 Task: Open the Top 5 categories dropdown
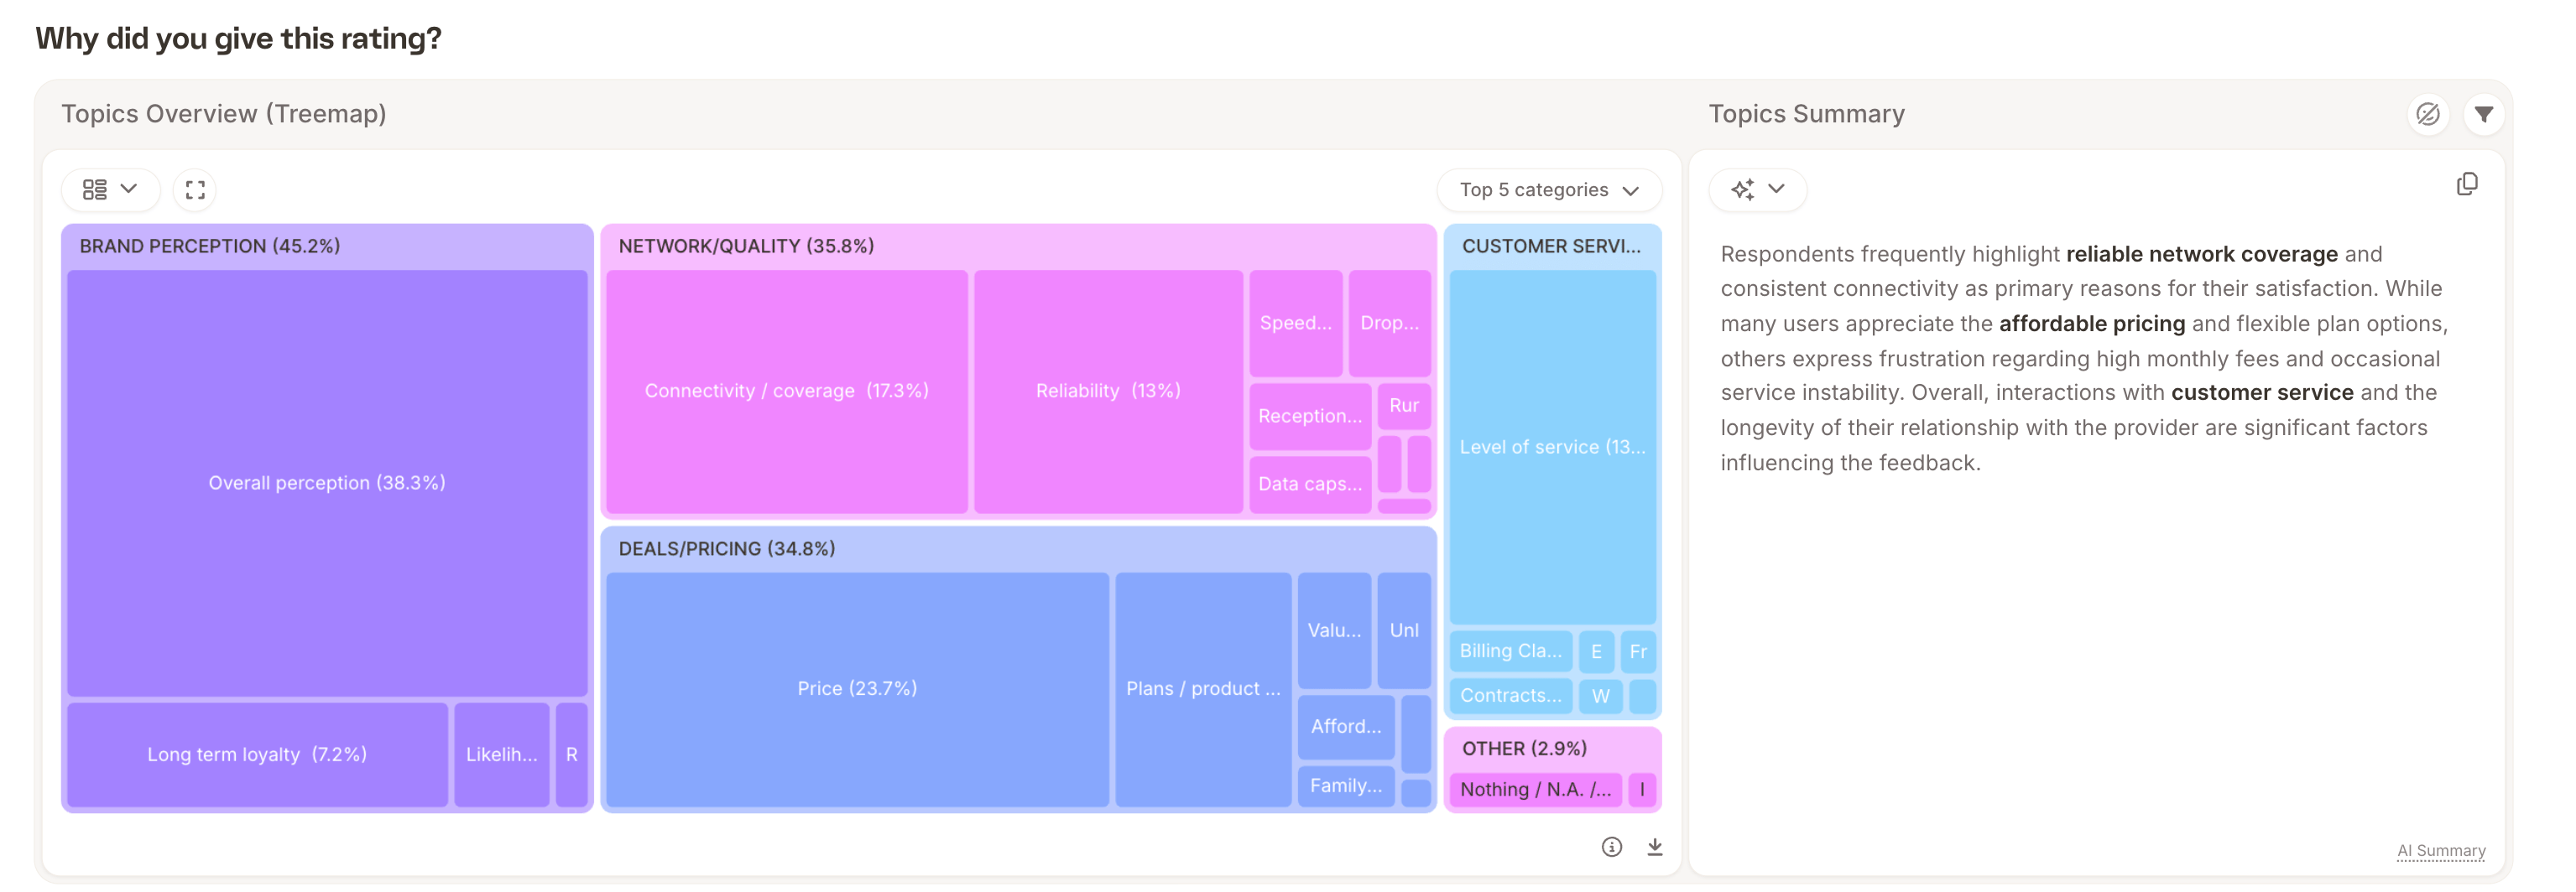[1548, 189]
